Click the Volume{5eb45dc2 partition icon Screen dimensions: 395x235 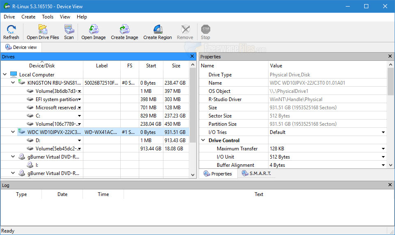pyautogui.click(x=30, y=148)
